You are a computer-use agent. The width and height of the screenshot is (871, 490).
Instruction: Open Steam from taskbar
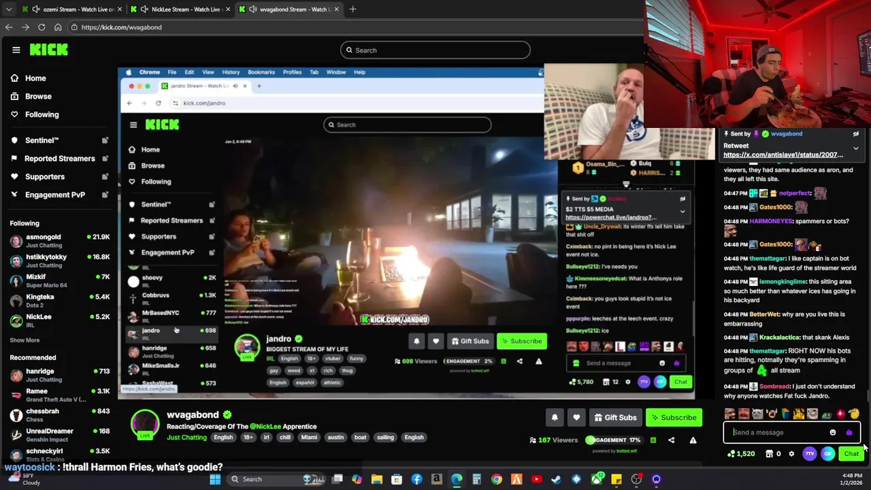(x=556, y=480)
